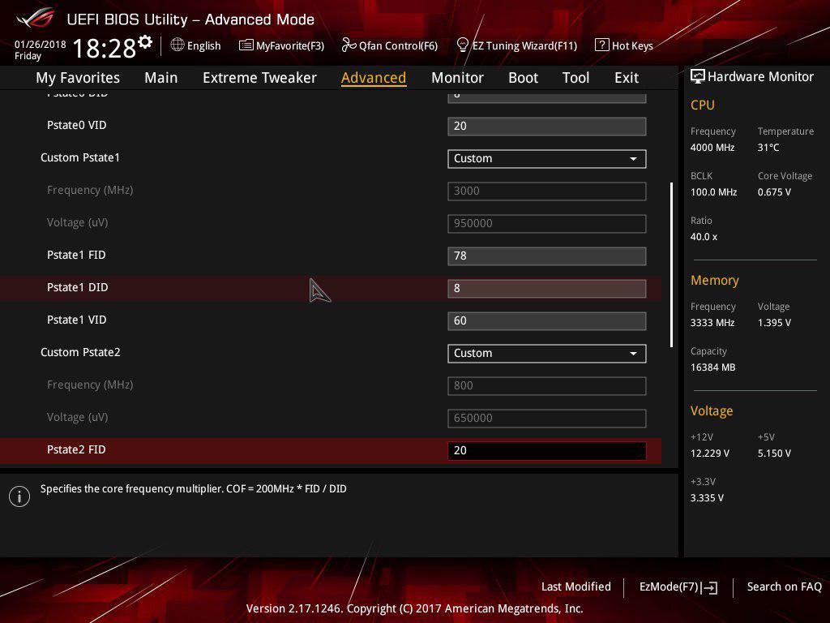Click Memory Frequency 3333 MHz value
This screenshot has height=623, width=830.
coord(712,323)
